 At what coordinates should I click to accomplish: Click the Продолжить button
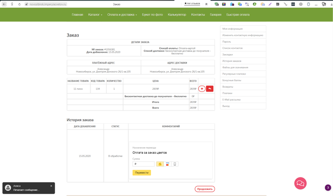point(205,189)
